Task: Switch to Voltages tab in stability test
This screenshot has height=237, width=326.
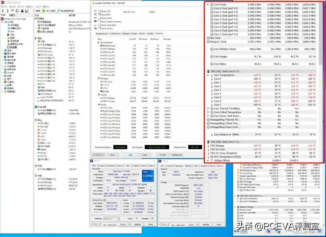Action: [126, 33]
